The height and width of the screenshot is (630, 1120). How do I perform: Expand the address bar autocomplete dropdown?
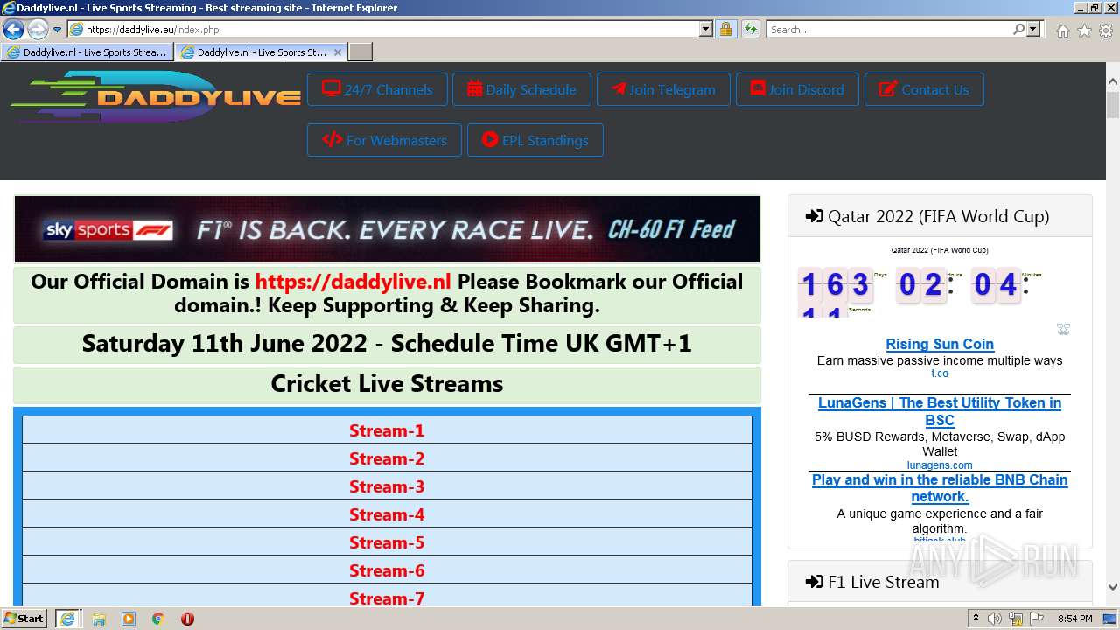pos(706,29)
